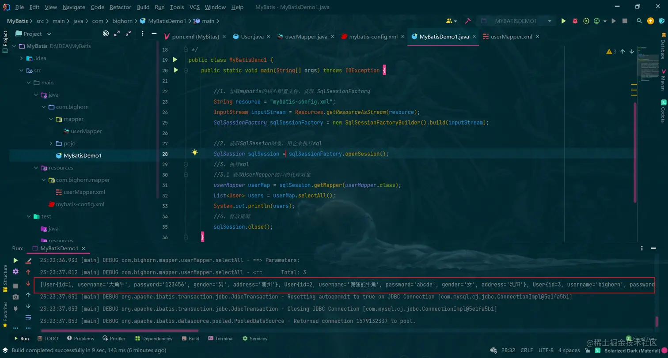Hide the Project tool window
This screenshot has height=358, width=668.
[153, 34]
